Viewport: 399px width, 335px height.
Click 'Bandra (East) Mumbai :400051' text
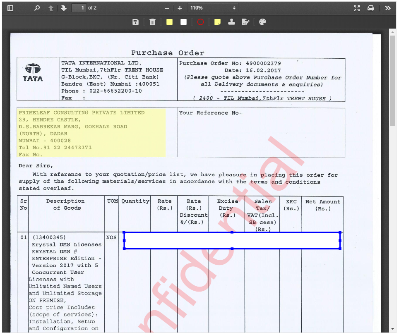(x=110, y=84)
